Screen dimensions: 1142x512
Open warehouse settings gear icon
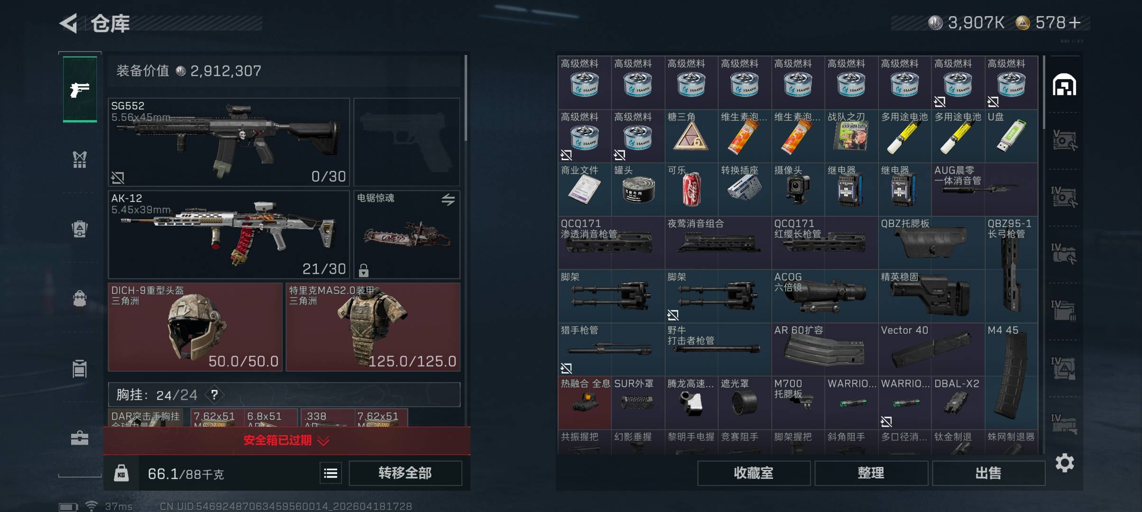[x=1064, y=463]
